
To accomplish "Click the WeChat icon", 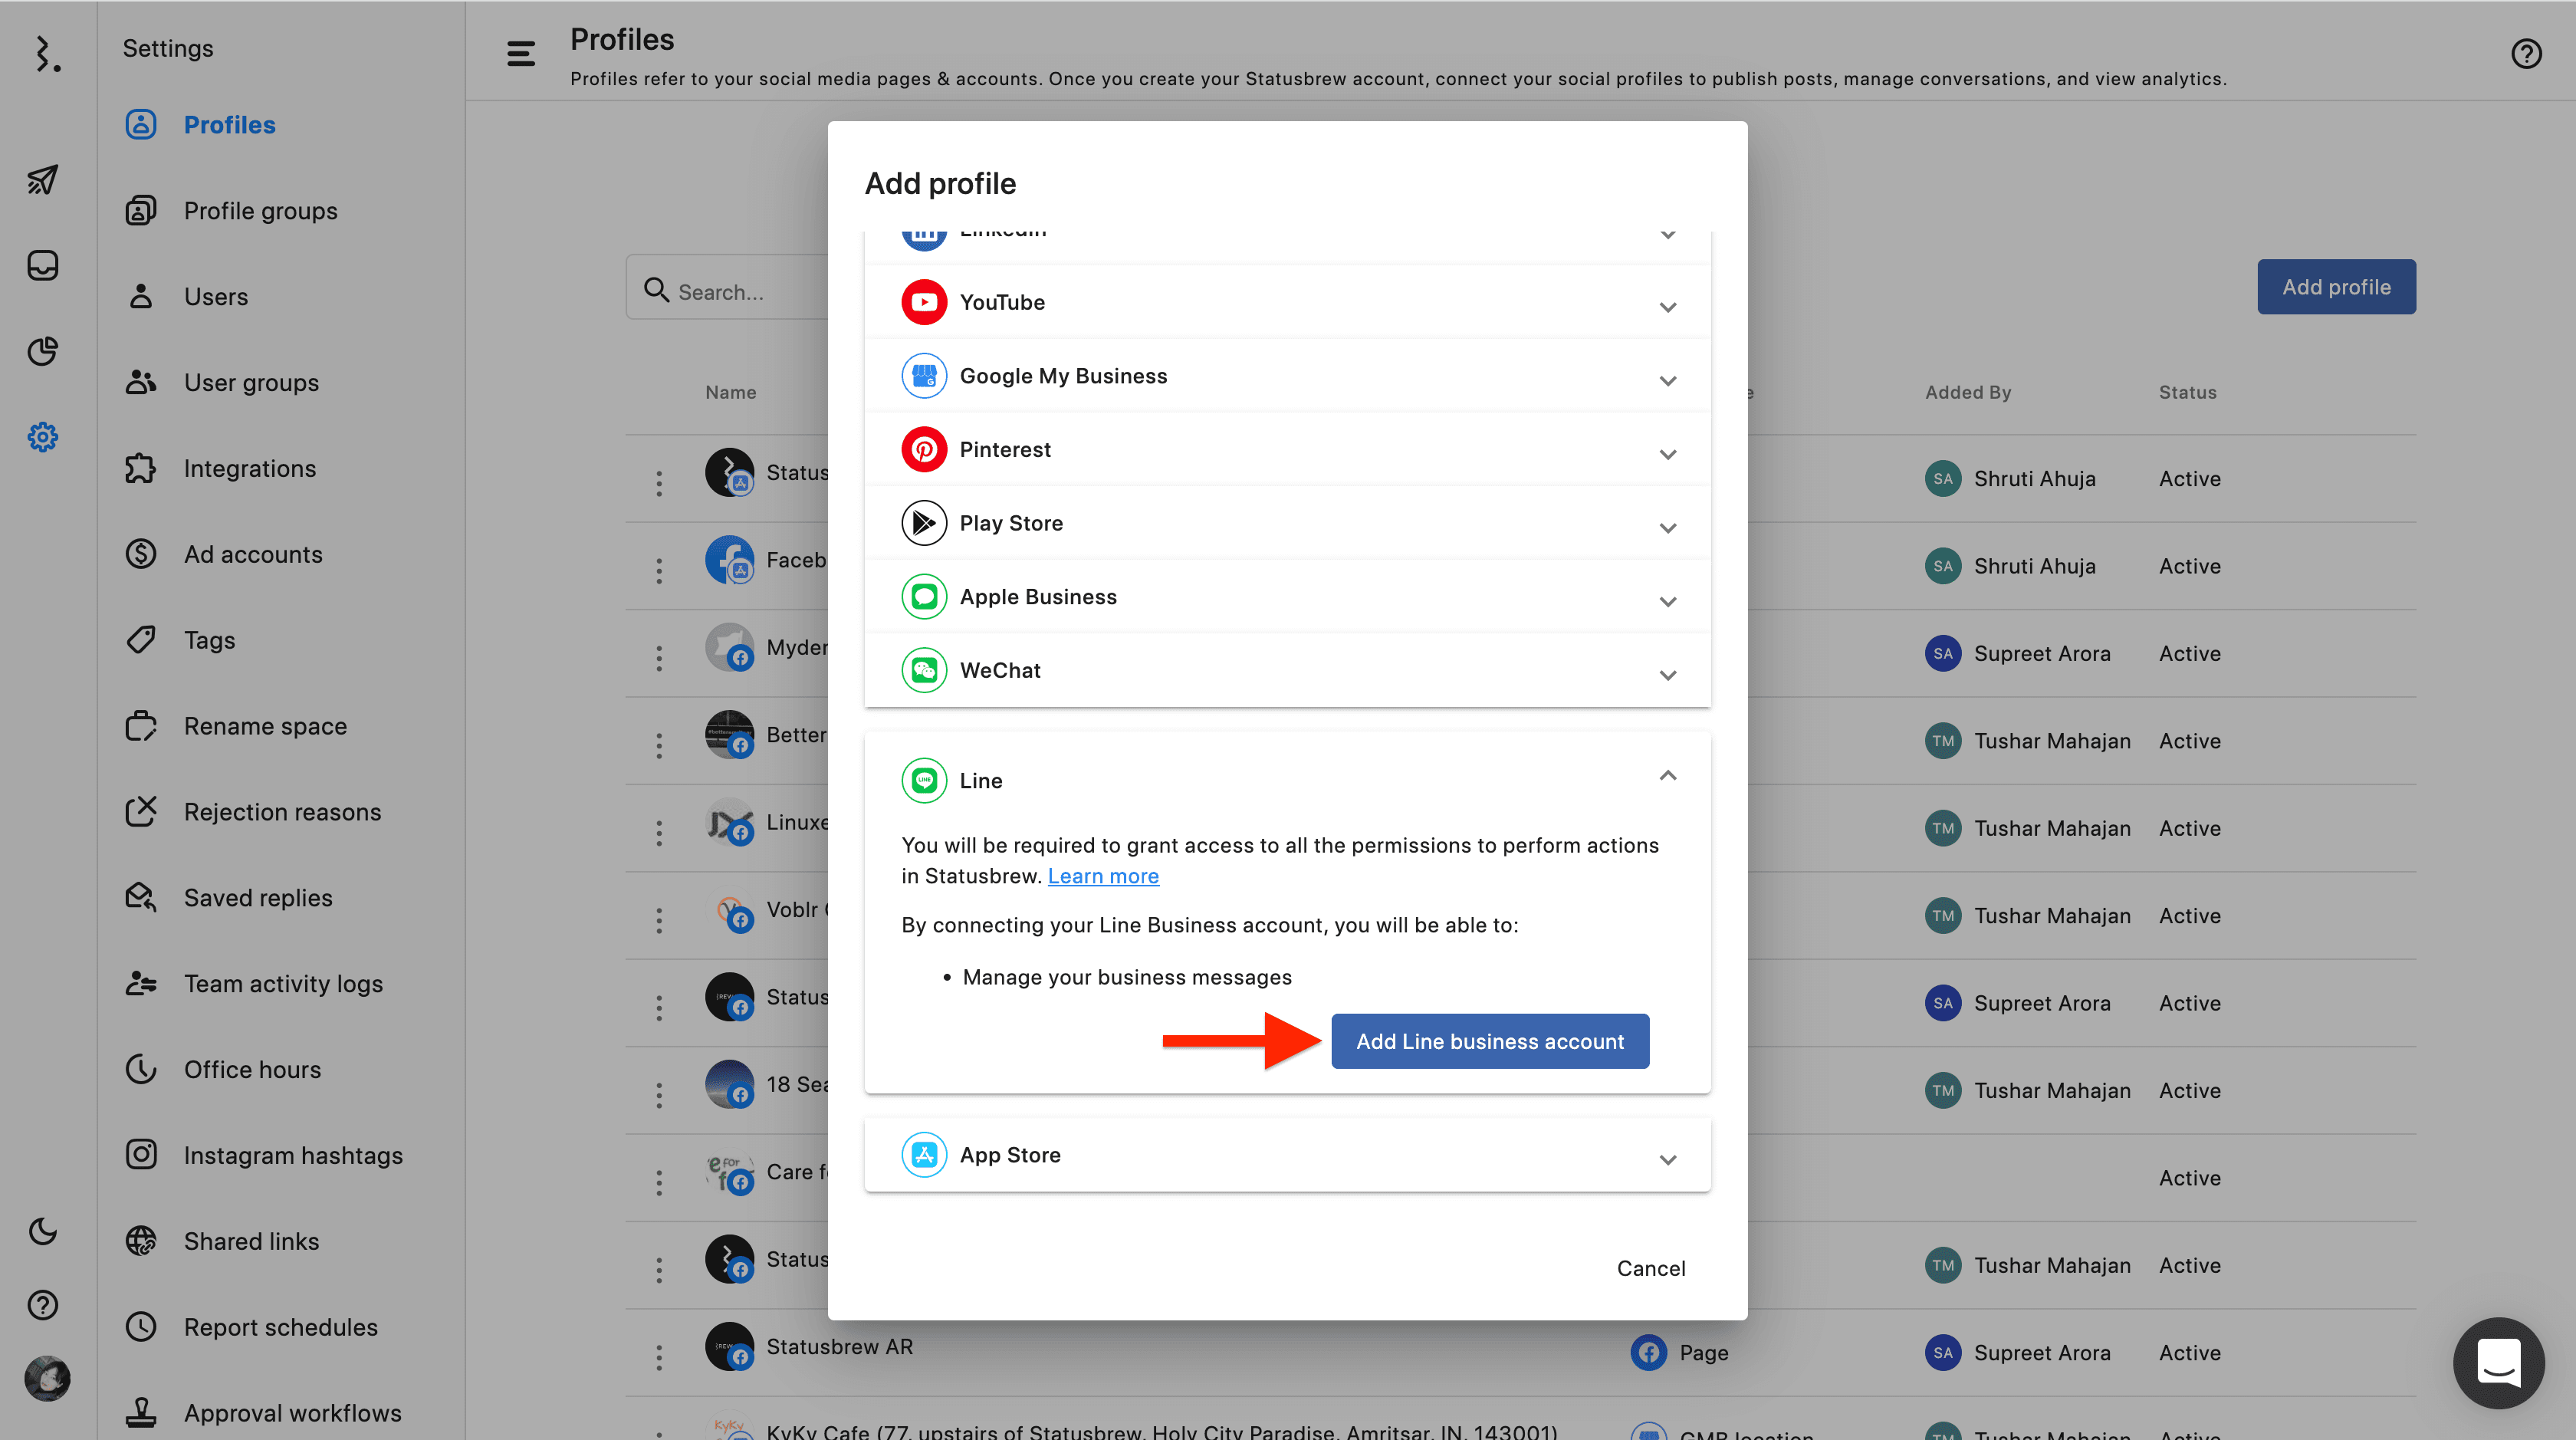I will click(x=924, y=671).
